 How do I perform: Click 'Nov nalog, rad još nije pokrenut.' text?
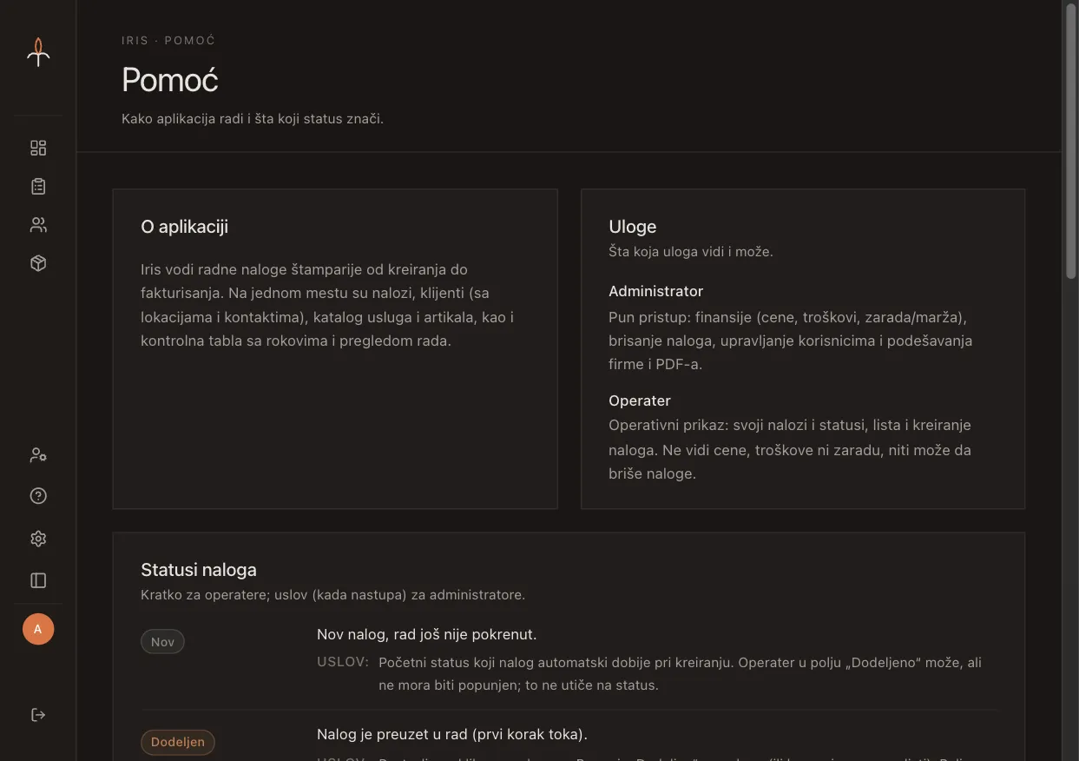coord(427,634)
